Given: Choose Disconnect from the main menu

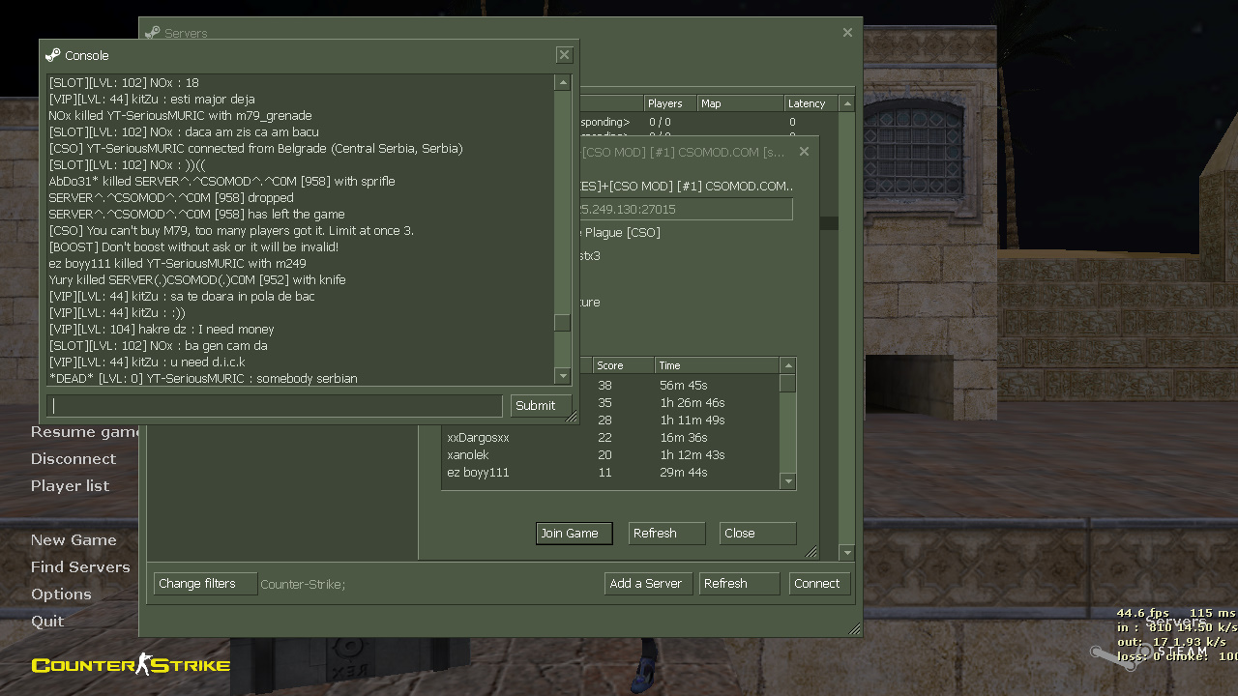Looking at the screenshot, I should tap(74, 459).
